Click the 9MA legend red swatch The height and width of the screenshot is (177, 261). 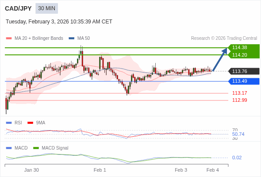(30, 123)
